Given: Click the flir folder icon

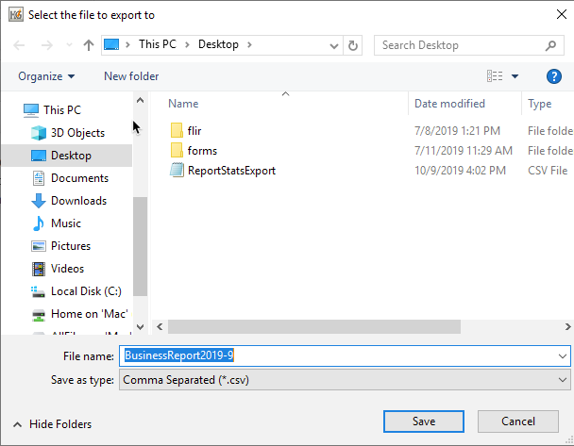Looking at the screenshot, I should tap(177, 130).
